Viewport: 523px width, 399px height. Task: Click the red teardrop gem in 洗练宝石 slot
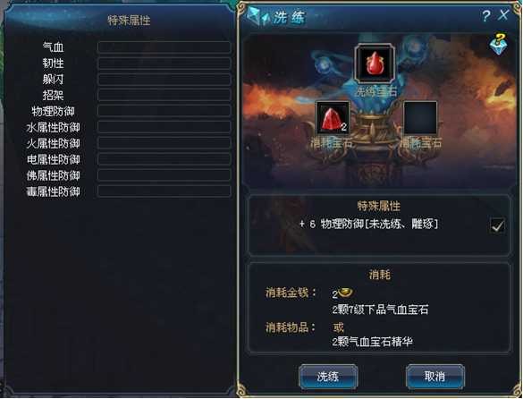tap(375, 64)
